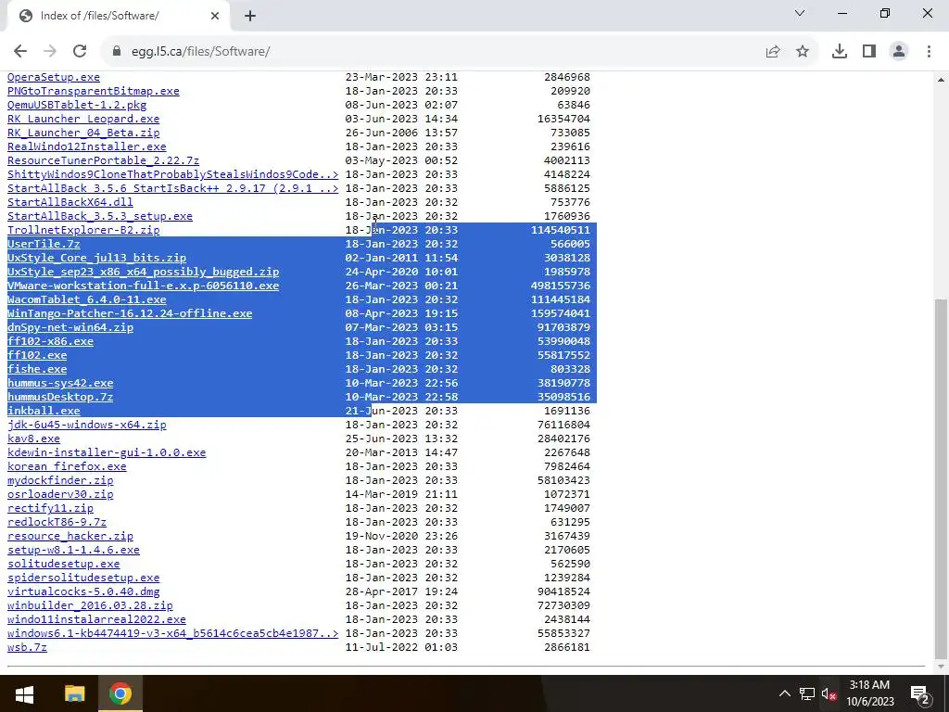This screenshot has width=949, height=712.
Task: Click the scrollbar up arrow
Action: [942, 80]
